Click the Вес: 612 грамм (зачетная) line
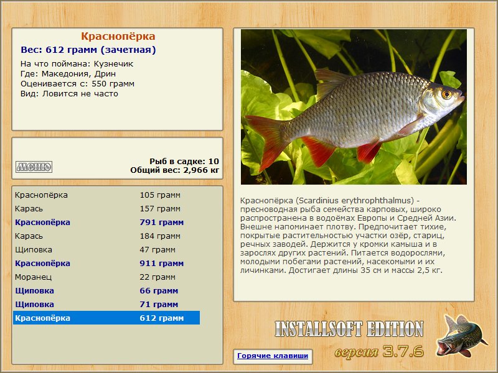Viewport: 498px width, 373px height. pyautogui.click(x=88, y=50)
